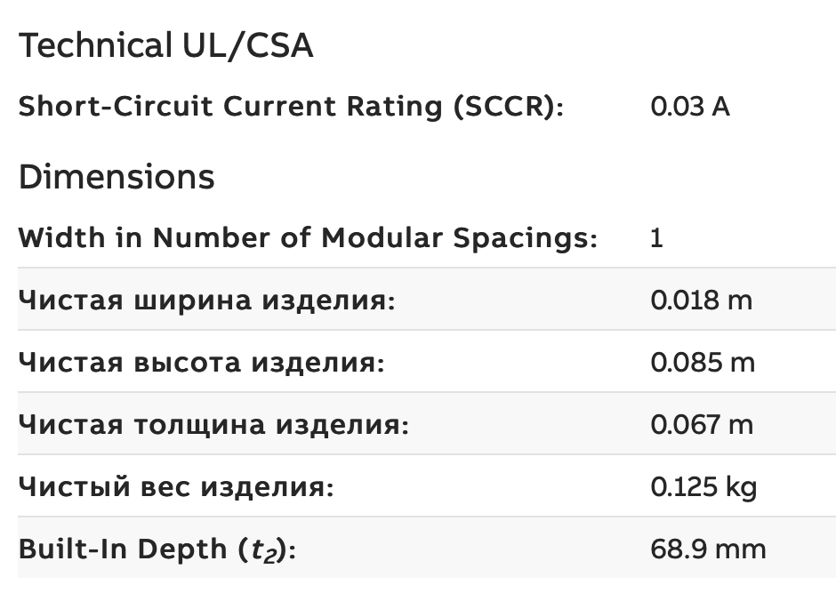The height and width of the screenshot is (601, 836).
Task: Click the 0.03 A SCCR value
Action: pos(690,107)
